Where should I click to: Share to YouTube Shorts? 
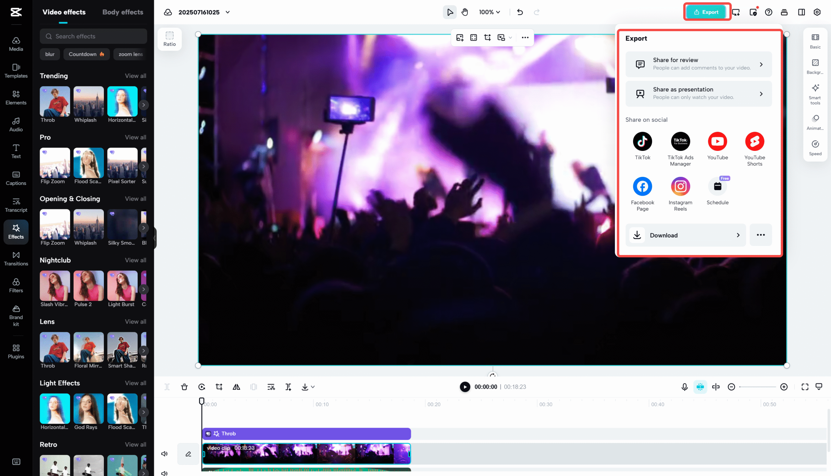[754, 149]
